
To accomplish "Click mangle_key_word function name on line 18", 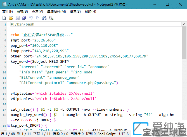I will (27, 115).
